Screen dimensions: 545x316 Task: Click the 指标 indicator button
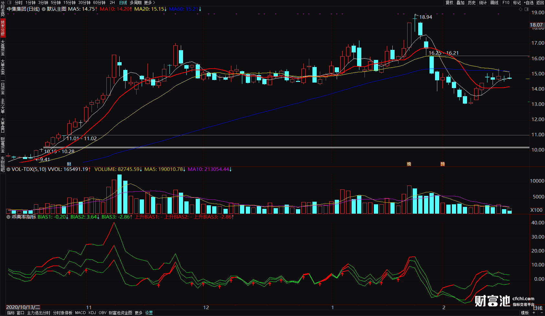[11, 313]
